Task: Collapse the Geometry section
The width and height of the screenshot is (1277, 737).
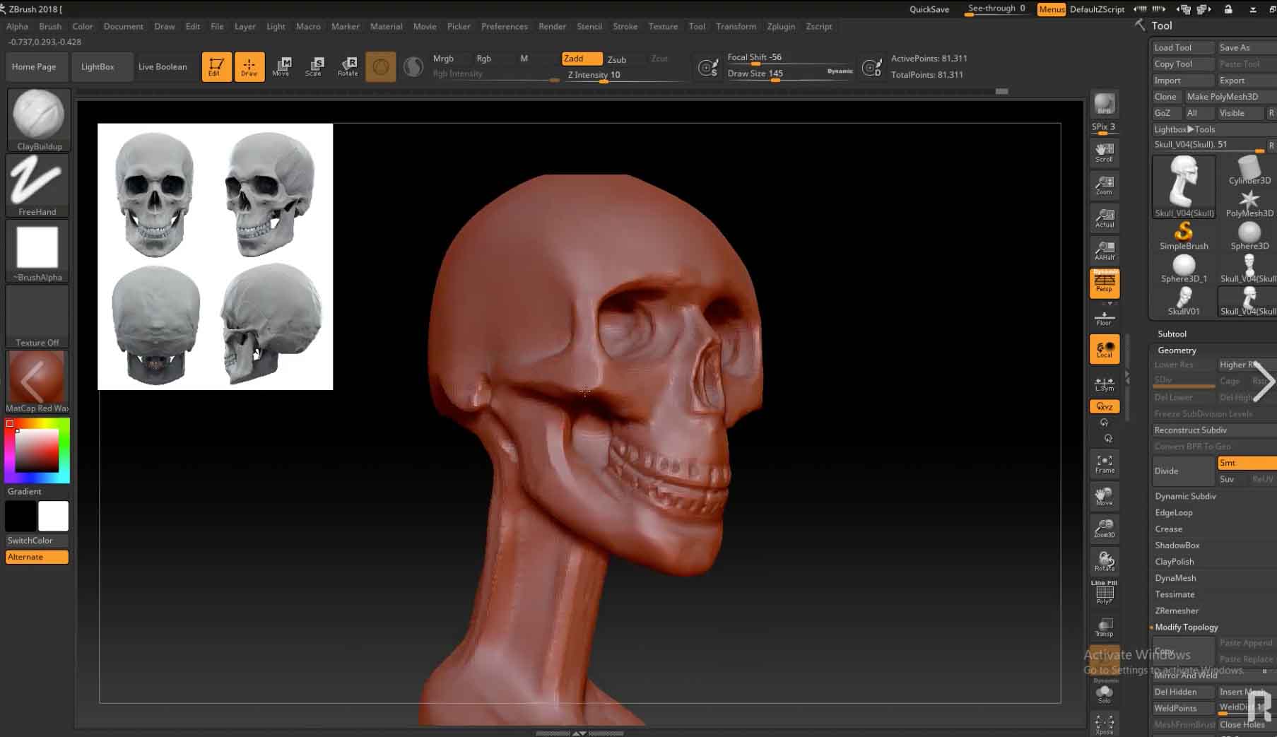Action: coord(1177,350)
